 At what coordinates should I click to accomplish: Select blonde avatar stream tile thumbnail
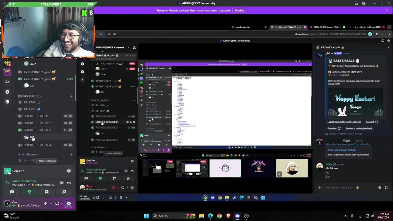[292, 168]
